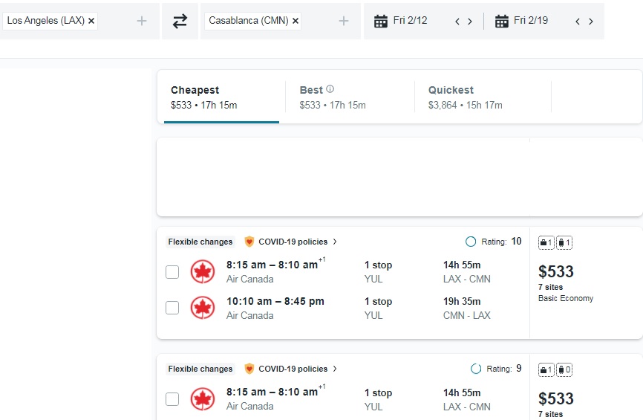Remove Los Angeles (LAX) from origin

91,22
